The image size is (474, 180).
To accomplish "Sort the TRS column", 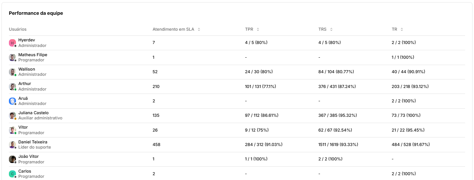I will pyautogui.click(x=331, y=29).
